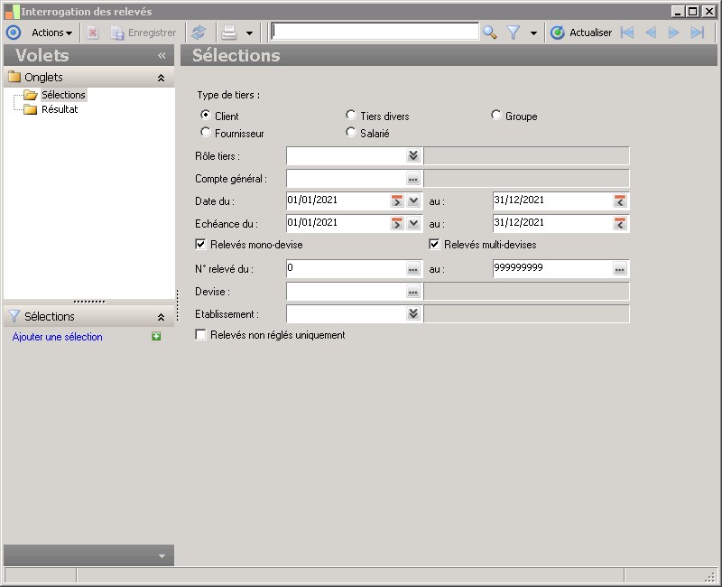722x587 pixels.
Task: Click the filter funnel icon
Action: [x=513, y=33]
